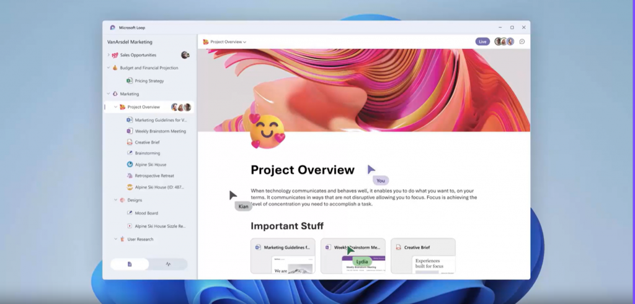
Task: Click the whiteboard icon beside Mood Board
Action: [x=130, y=213]
